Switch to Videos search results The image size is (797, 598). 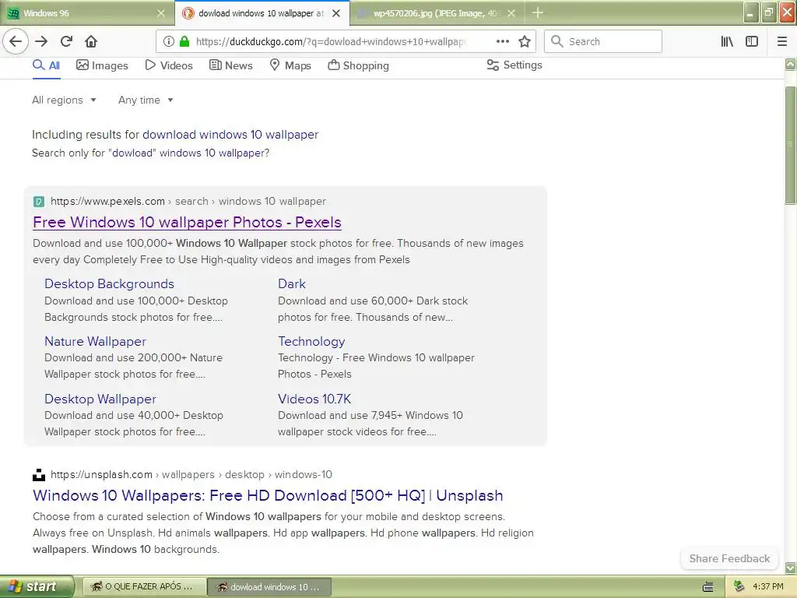(x=169, y=65)
